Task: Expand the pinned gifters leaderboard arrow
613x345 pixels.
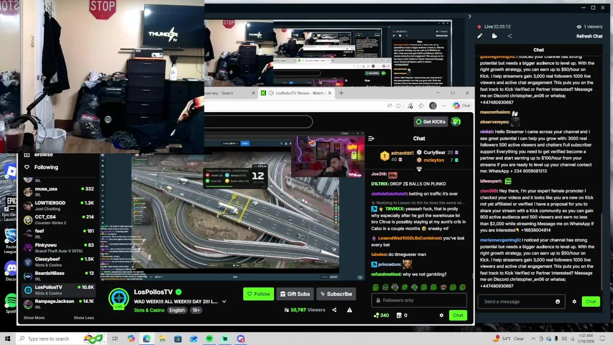Action: [x=419, y=169]
